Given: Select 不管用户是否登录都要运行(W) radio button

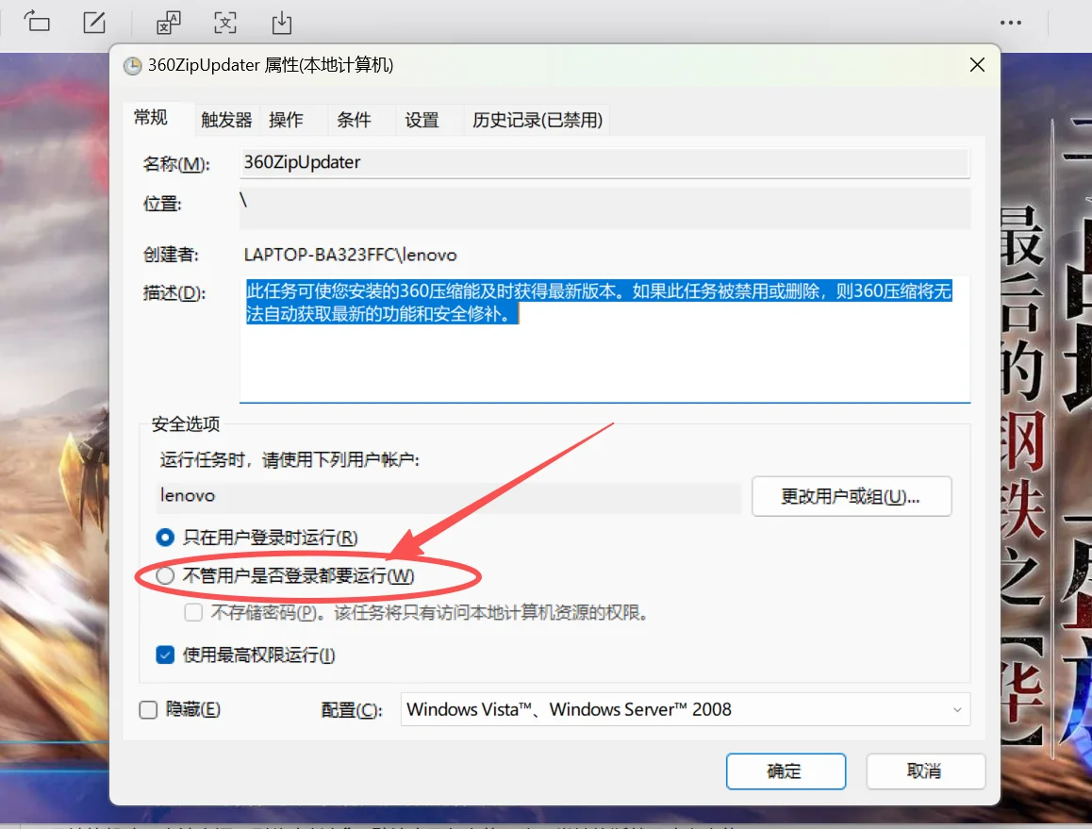Looking at the screenshot, I should click(165, 575).
